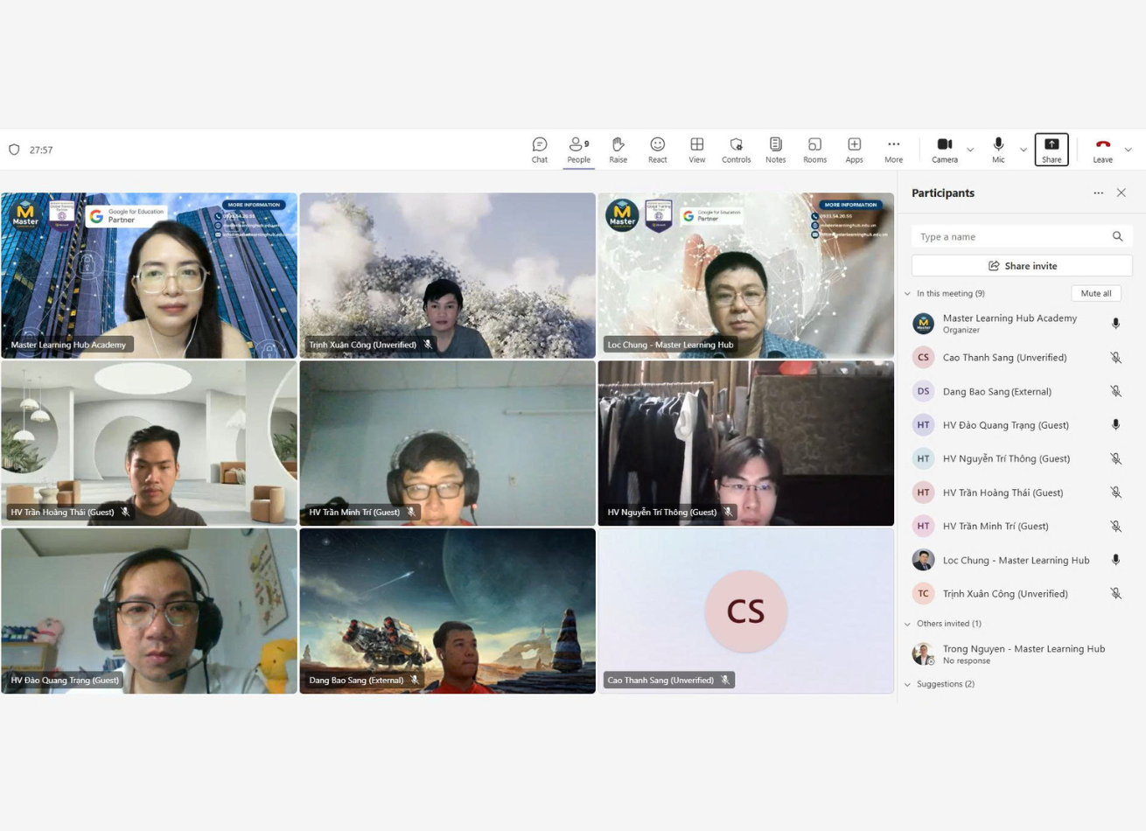The width and height of the screenshot is (1146, 831).
Task: Open breakout Rooms
Action: click(x=814, y=150)
